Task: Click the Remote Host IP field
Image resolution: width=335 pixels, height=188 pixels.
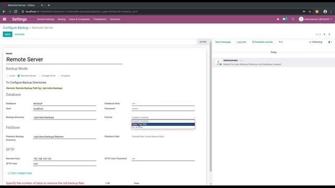Action: [x=65, y=159]
